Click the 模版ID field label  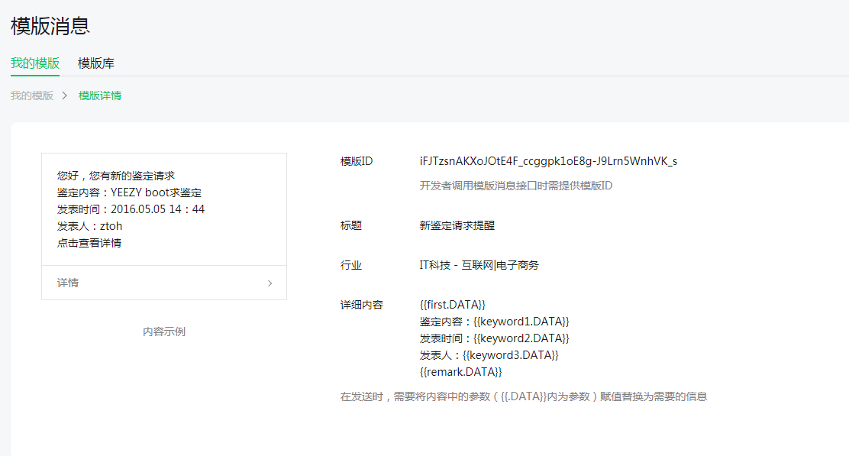coord(357,161)
